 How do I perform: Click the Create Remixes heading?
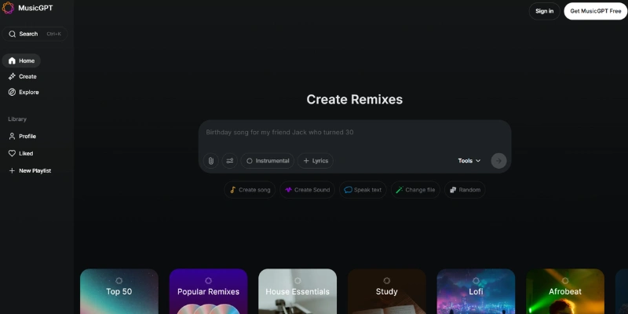[x=355, y=100]
